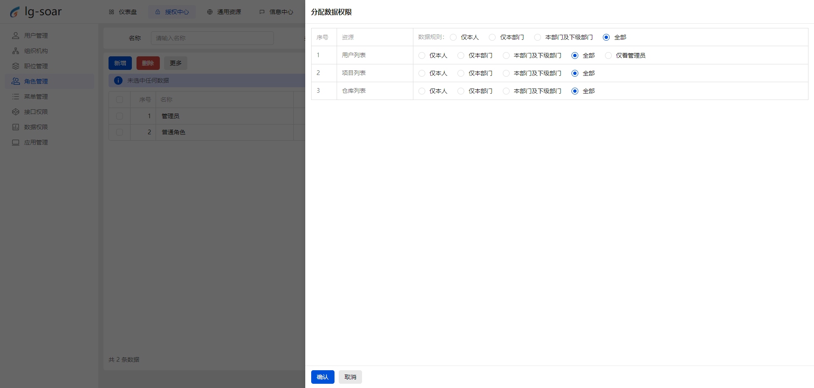The height and width of the screenshot is (388, 814).
Task: Select 仅本部门 in the 数据规则 header row
Action: (x=492, y=37)
